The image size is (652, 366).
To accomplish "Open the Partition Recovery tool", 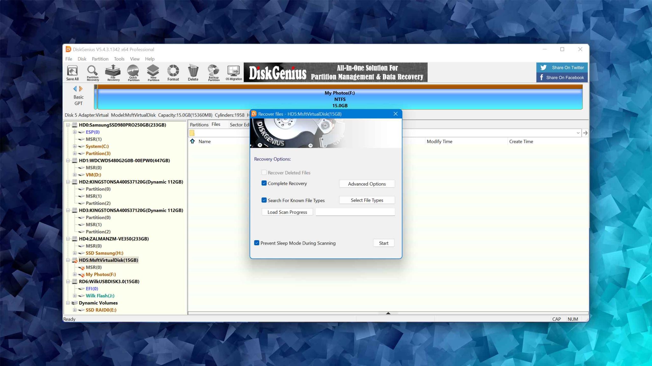I will [x=92, y=73].
